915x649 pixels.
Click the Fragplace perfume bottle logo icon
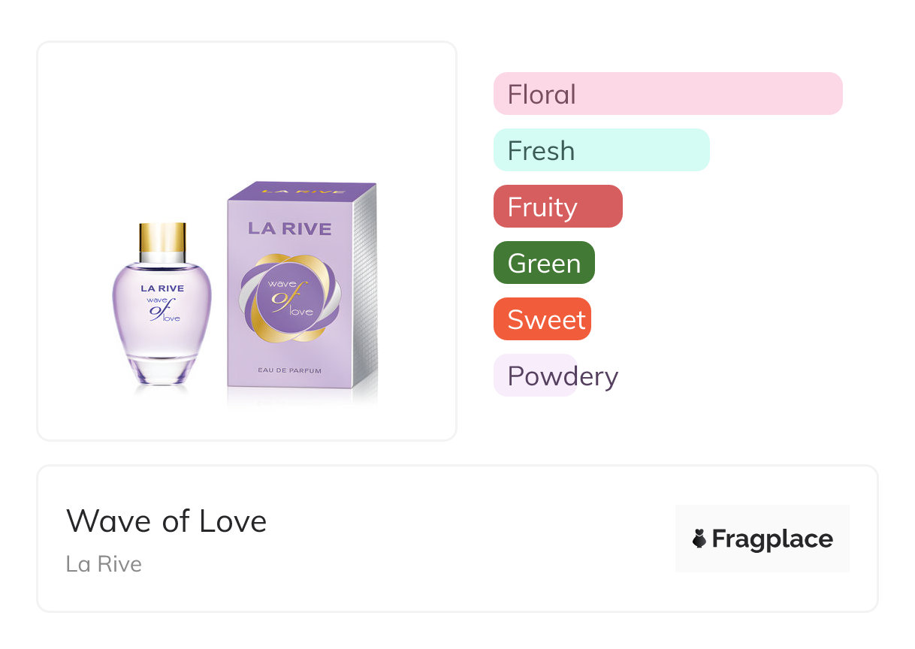click(699, 539)
